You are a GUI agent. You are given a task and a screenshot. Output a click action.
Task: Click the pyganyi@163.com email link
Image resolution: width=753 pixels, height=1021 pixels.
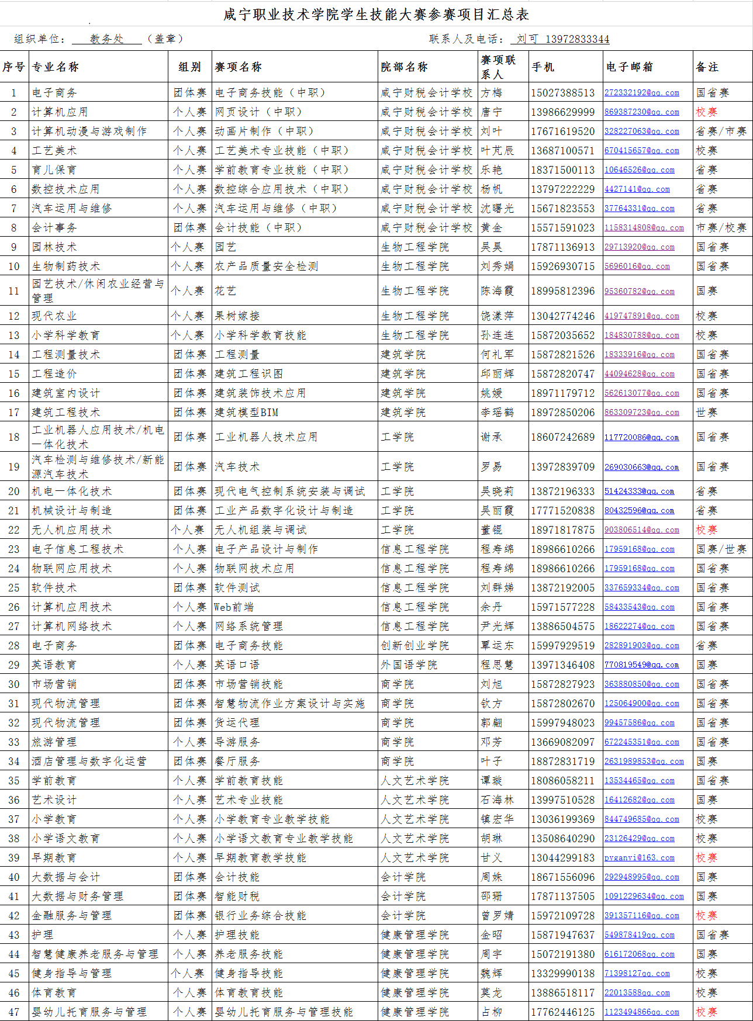pyautogui.click(x=639, y=857)
